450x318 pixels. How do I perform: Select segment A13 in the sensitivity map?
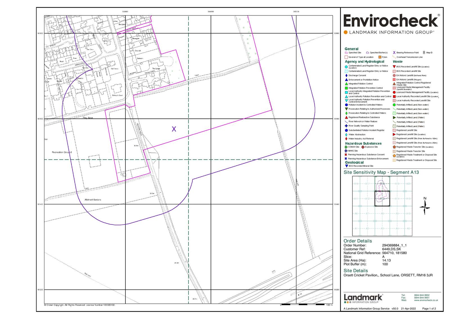[x=382, y=199]
